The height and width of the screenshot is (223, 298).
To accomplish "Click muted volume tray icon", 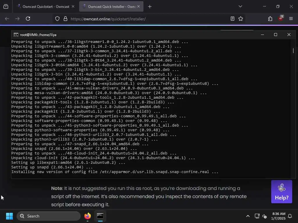I will pyautogui.click(x=265, y=216).
